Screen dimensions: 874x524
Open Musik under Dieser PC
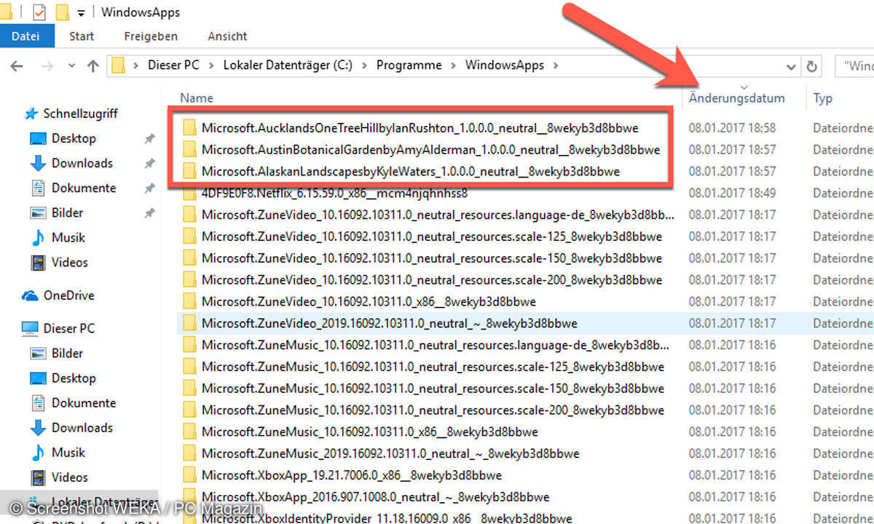point(68,452)
